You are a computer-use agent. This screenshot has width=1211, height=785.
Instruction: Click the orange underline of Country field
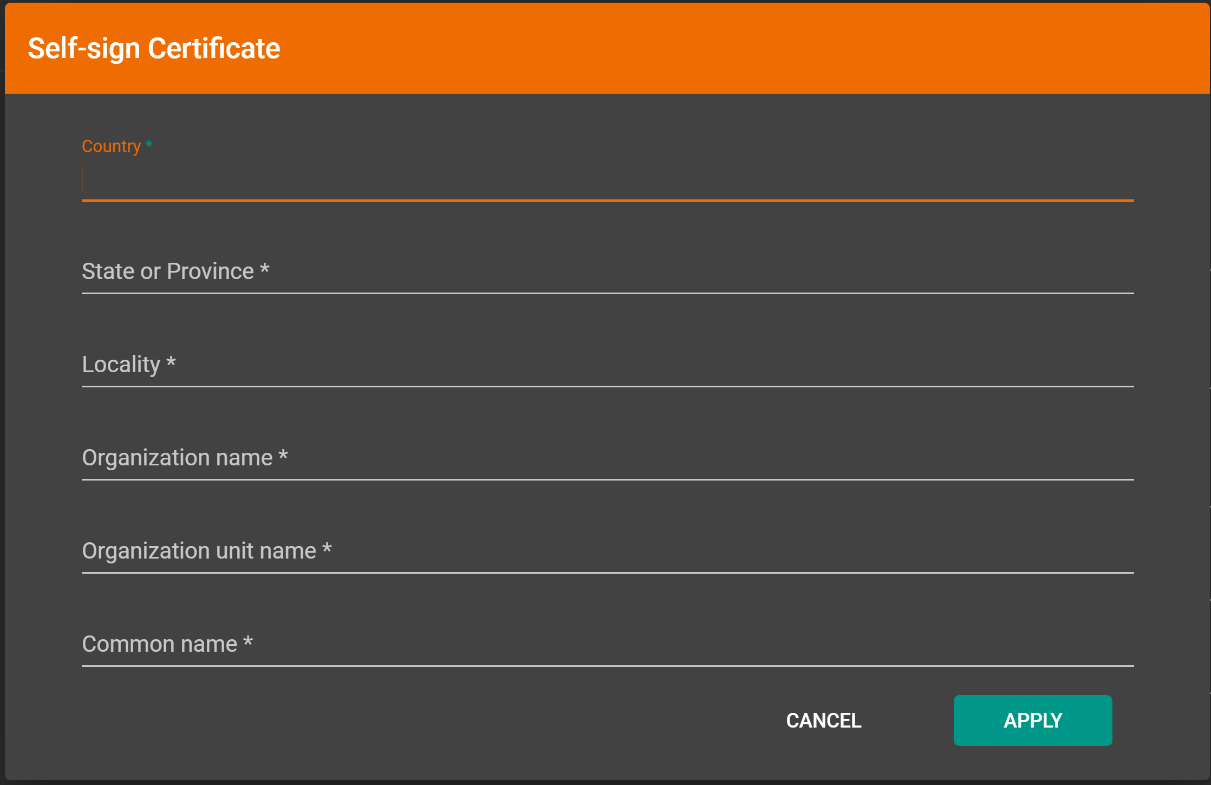click(607, 200)
